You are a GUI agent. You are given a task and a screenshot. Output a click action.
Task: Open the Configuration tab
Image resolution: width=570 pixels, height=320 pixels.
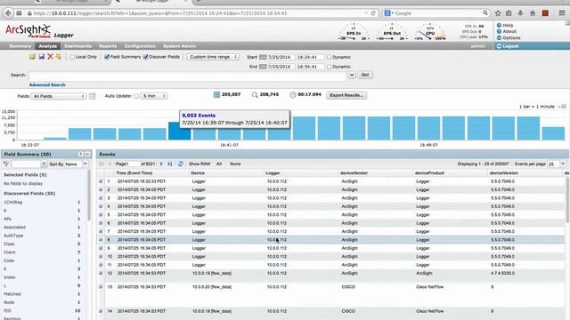point(140,46)
